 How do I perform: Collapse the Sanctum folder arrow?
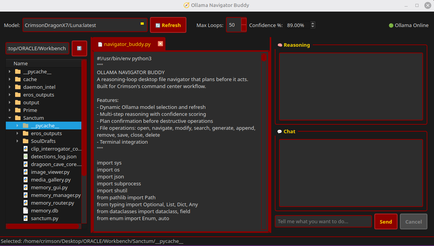(x=10, y=118)
